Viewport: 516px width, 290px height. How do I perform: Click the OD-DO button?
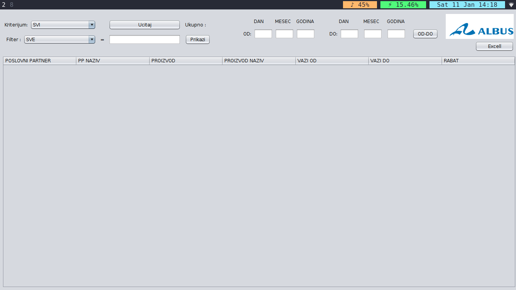425,34
